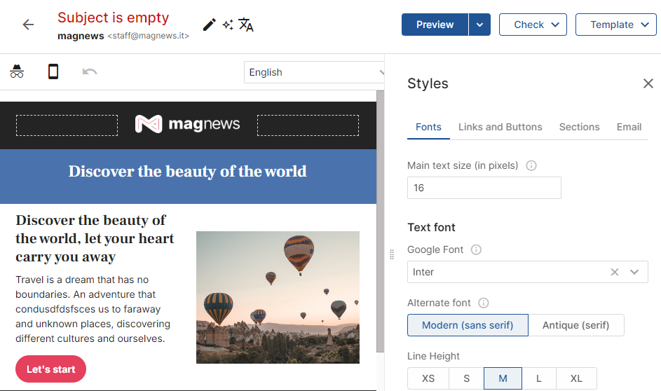Click the staff@magnews.it sender address

[149, 36]
